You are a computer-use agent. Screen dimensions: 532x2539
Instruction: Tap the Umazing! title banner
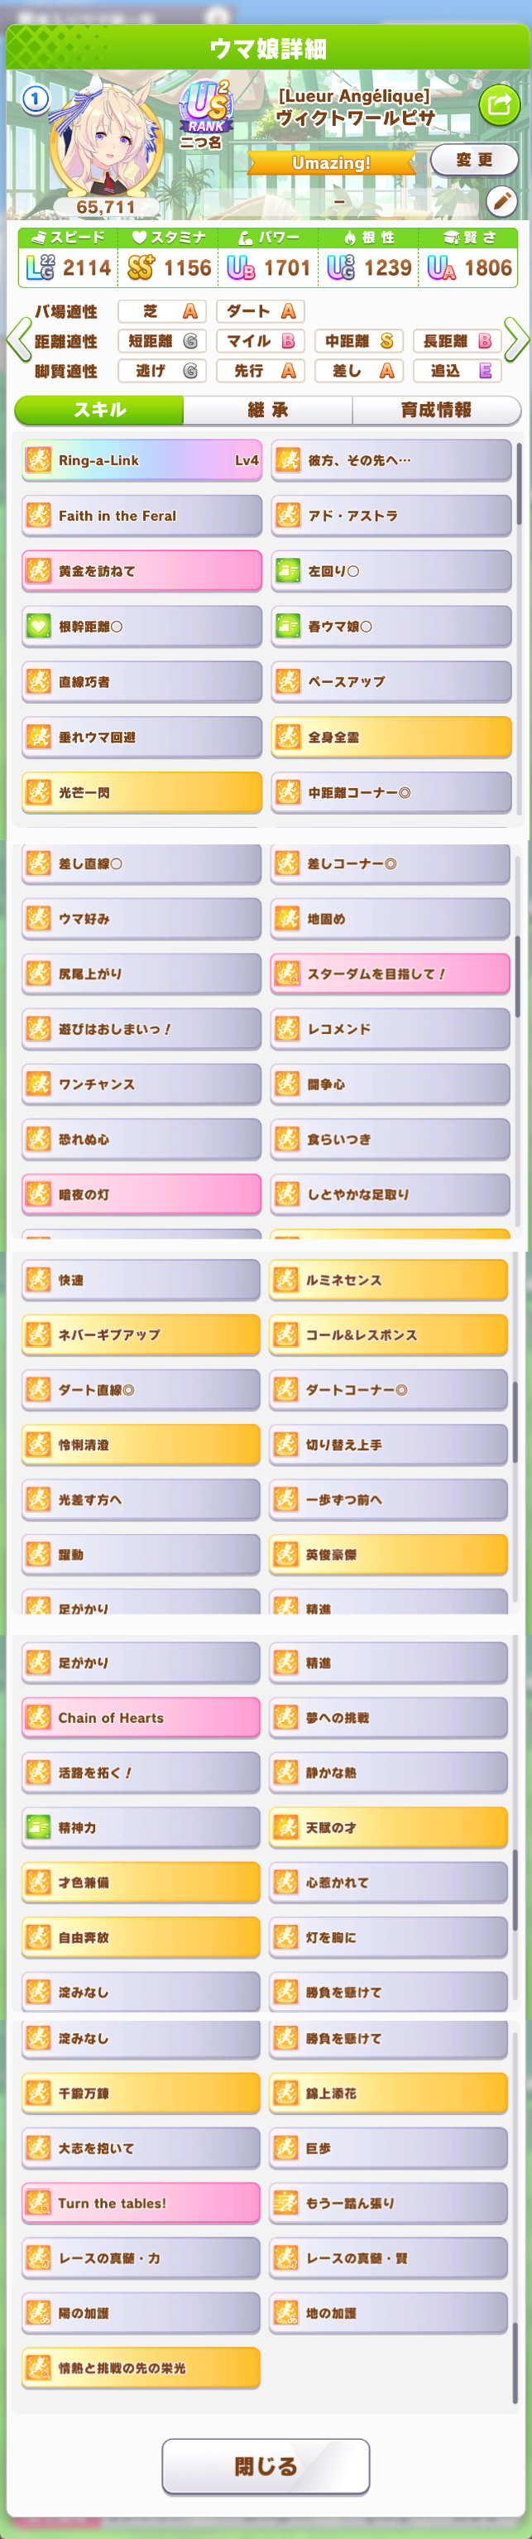[332, 164]
